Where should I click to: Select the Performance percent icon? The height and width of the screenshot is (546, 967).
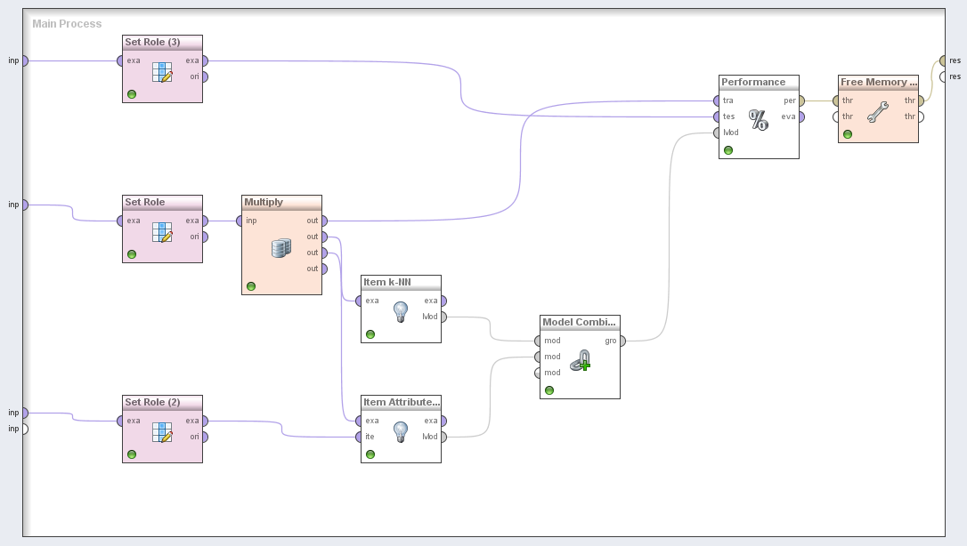758,120
